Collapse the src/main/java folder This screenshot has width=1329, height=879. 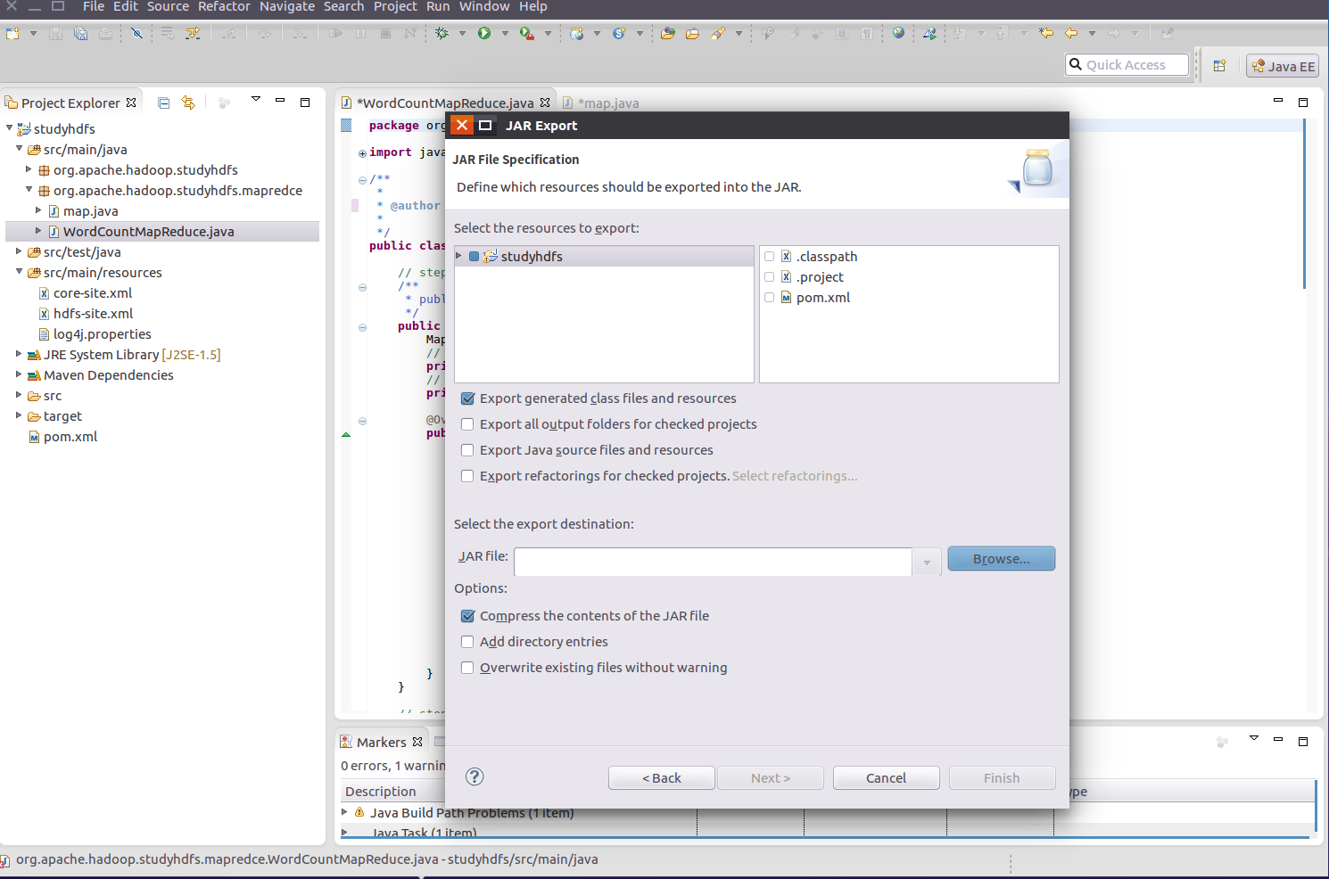(x=19, y=149)
